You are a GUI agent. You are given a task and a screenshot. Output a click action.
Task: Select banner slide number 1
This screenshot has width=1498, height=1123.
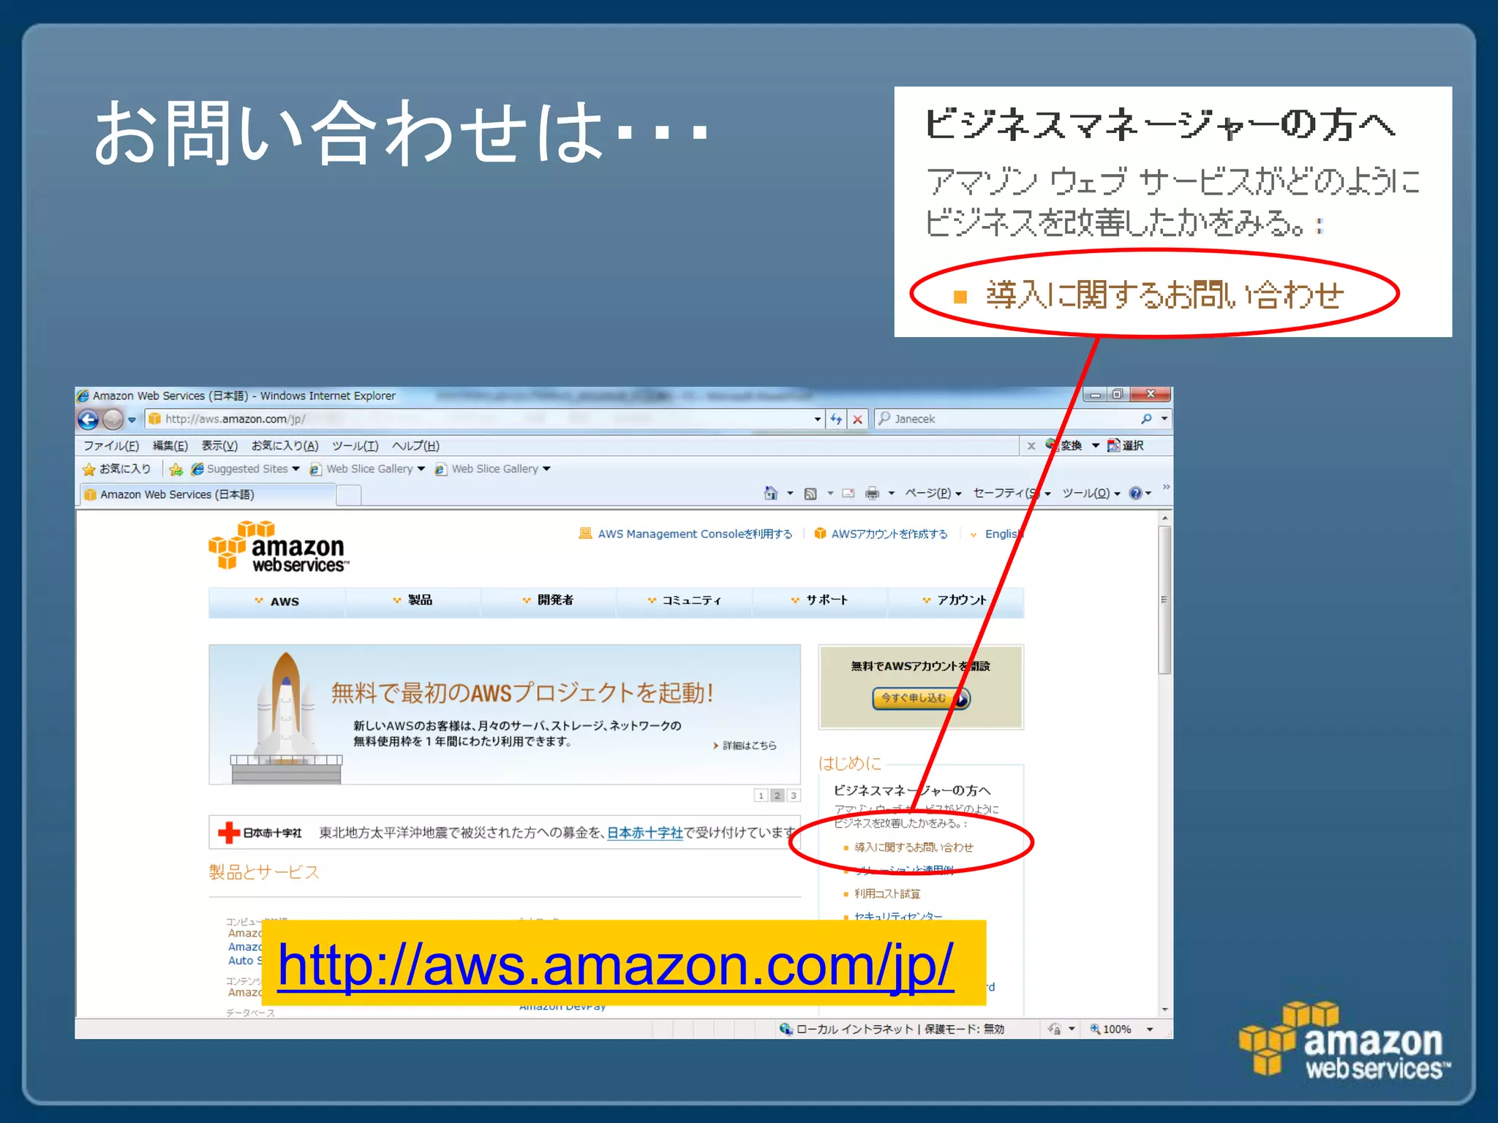[761, 795]
